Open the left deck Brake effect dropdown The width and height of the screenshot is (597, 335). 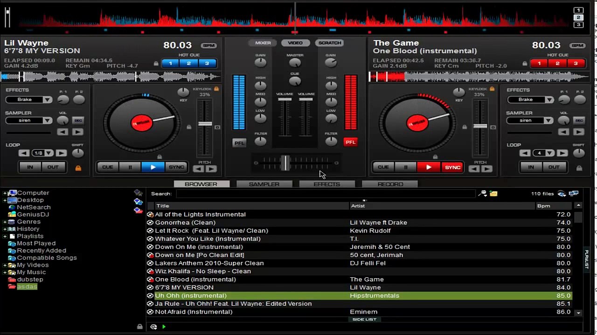point(29,100)
